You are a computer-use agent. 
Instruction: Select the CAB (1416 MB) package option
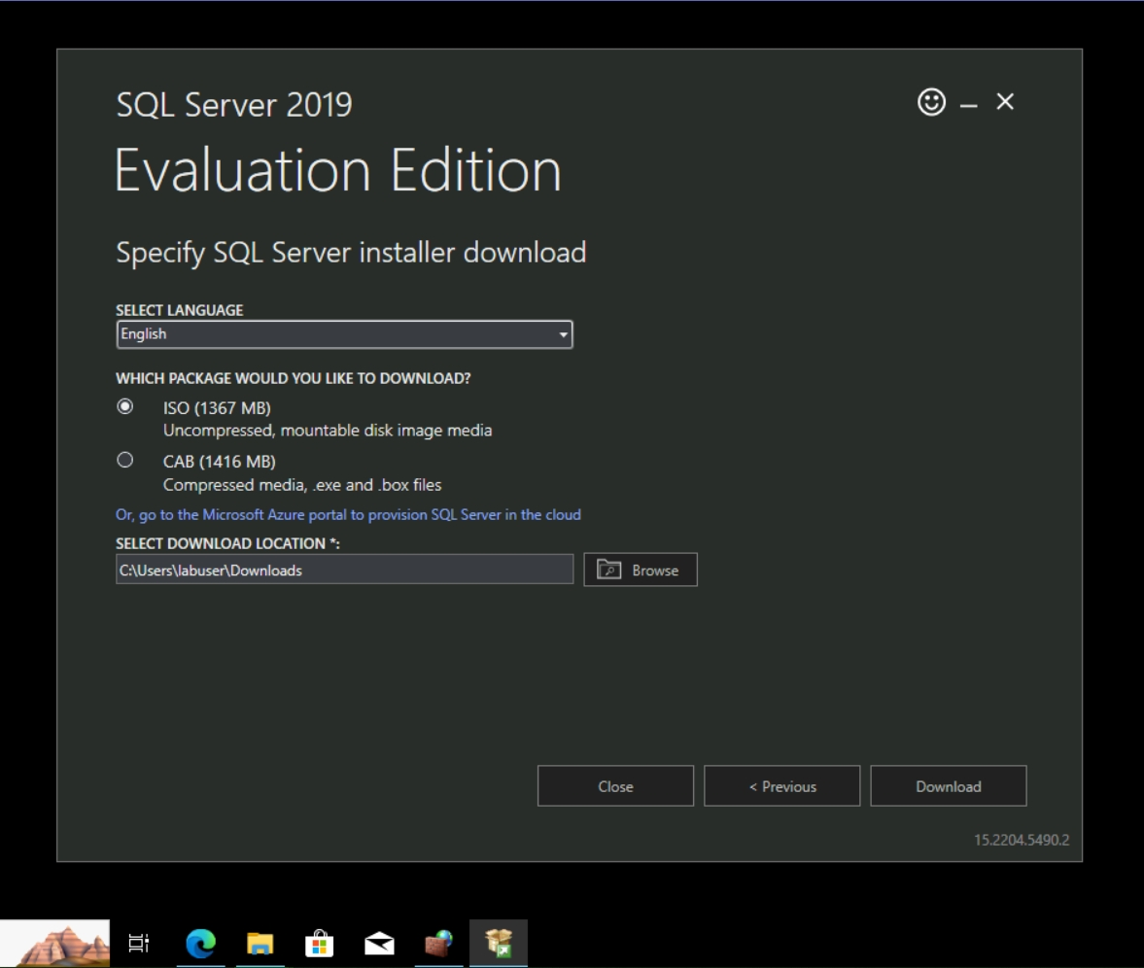coord(125,461)
